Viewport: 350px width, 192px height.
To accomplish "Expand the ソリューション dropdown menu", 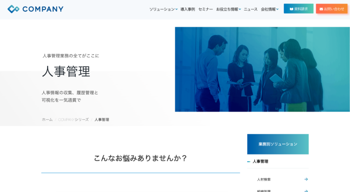I will click(176, 9).
